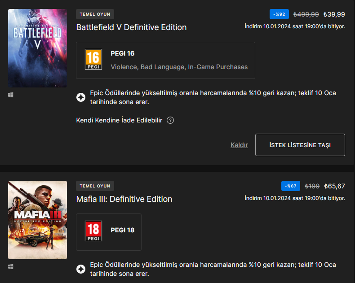Open the self-refund help question mark icon
355x283 pixels.
[x=170, y=120]
